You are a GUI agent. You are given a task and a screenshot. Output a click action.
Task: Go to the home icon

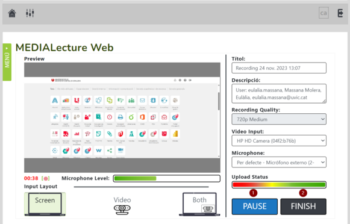point(12,13)
